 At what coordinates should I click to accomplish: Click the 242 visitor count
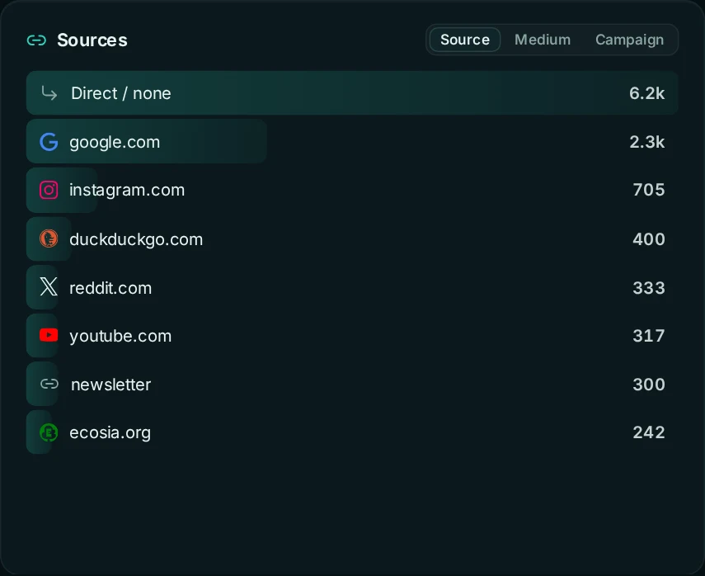click(648, 432)
